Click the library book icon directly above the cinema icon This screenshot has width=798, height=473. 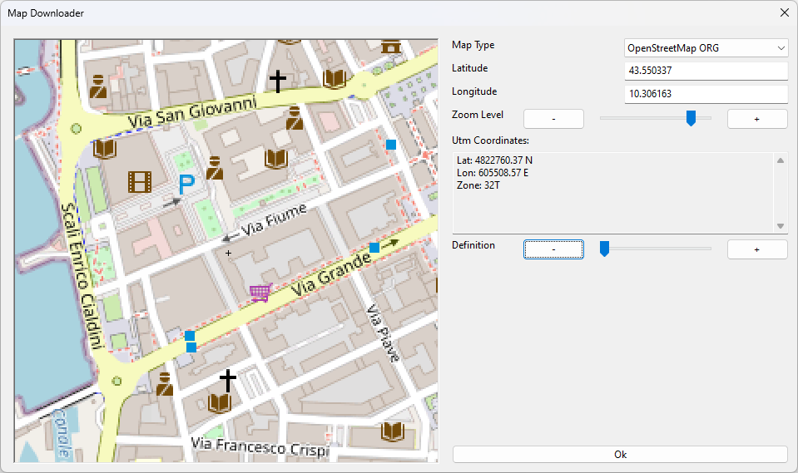pos(105,149)
